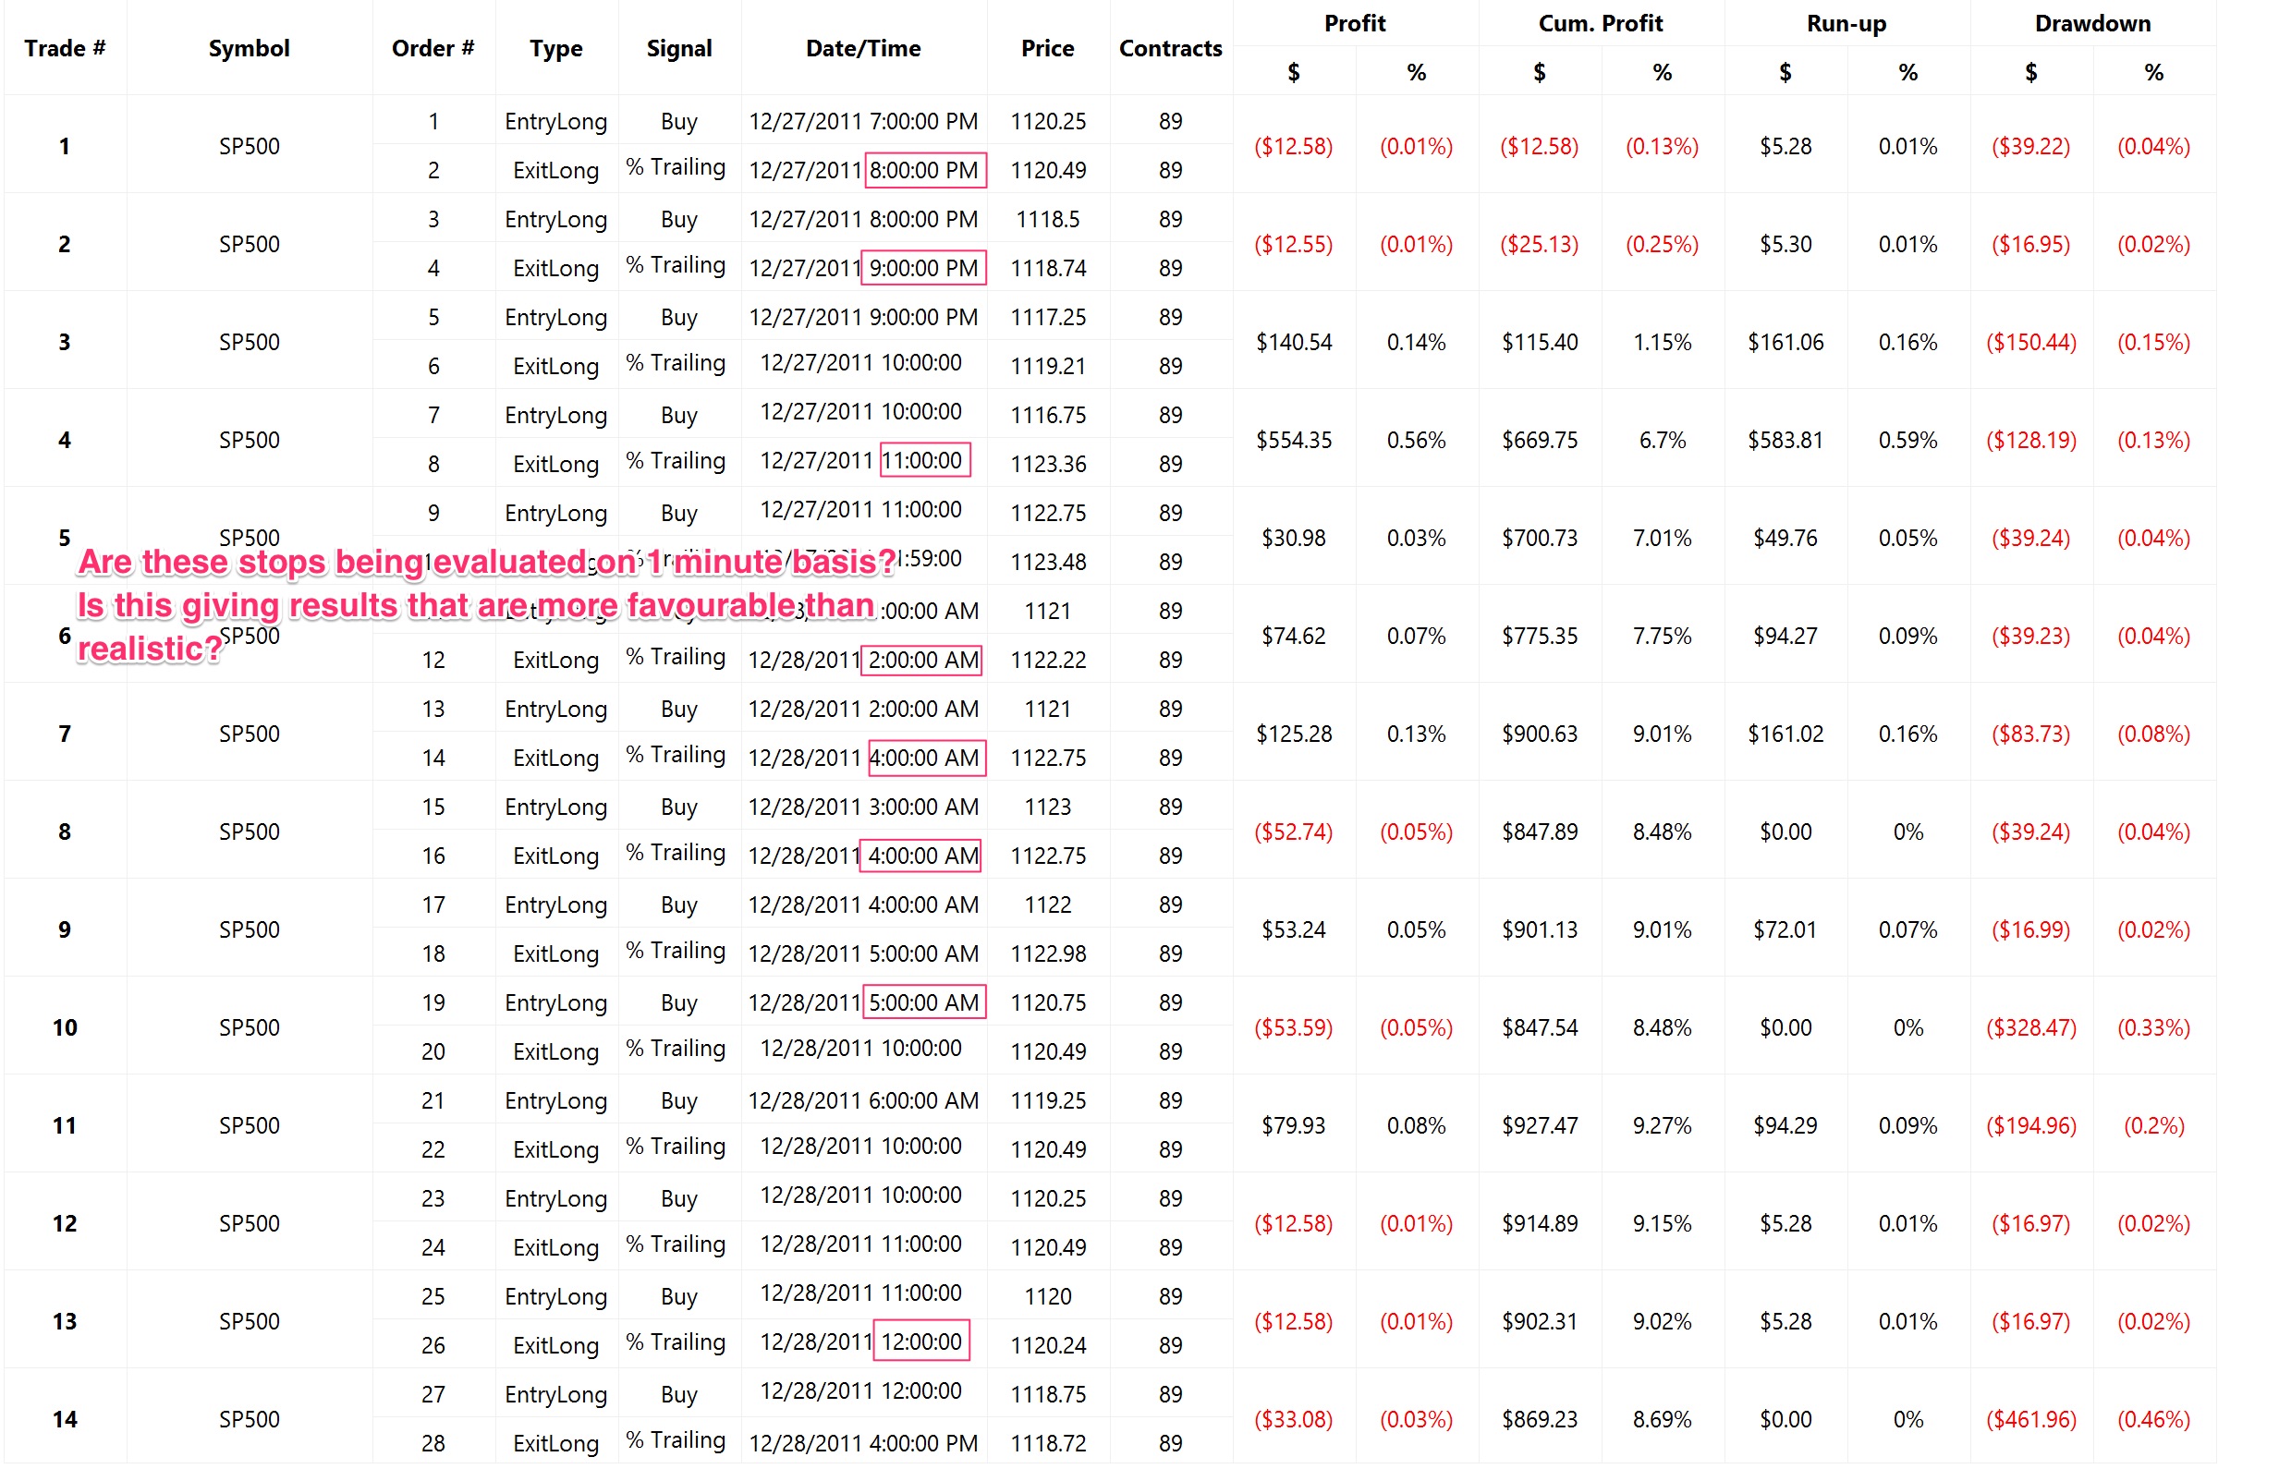Click the Contracts column header
This screenshot has width=2279, height=1469.
point(1172,49)
